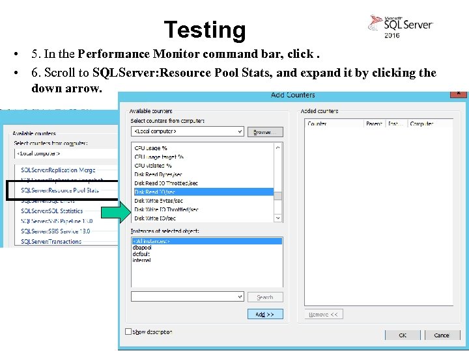469x351 pixels.
Task: Click the Remove << button
Action: [324, 315]
